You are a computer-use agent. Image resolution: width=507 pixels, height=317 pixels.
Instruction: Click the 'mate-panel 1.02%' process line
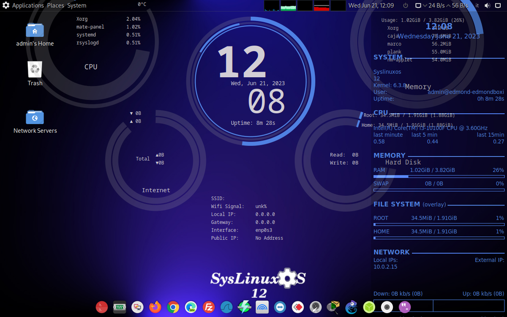coord(108,27)
